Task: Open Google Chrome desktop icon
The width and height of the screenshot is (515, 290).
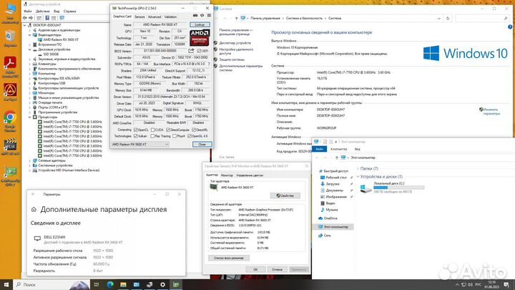Action: (10, 117)
